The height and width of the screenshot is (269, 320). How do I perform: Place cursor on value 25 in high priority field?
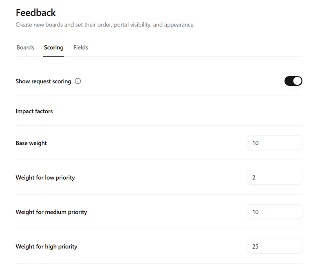tap(255, 246)
